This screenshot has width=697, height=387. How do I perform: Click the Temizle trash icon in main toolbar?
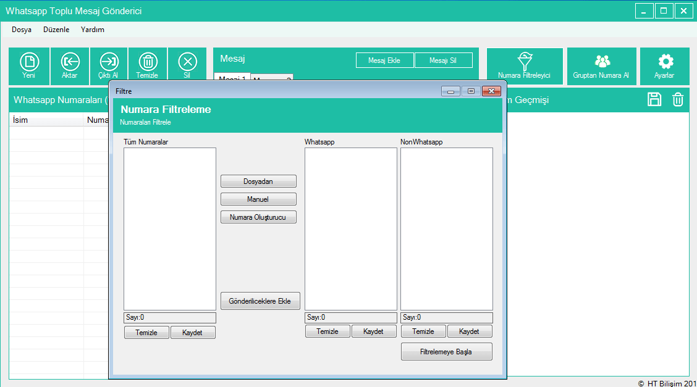point(148,65)
